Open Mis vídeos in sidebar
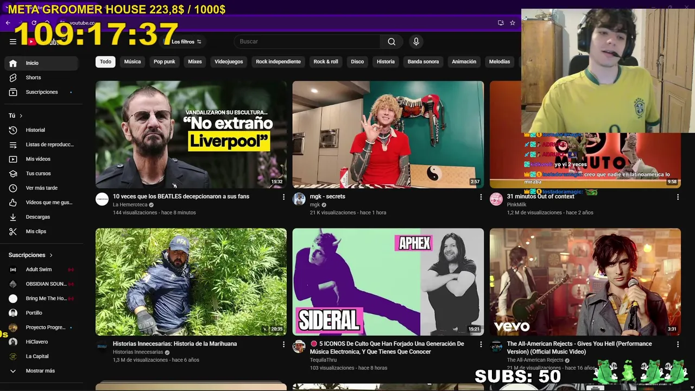Viewport: 695px width, 391px height. pos(41,159)
